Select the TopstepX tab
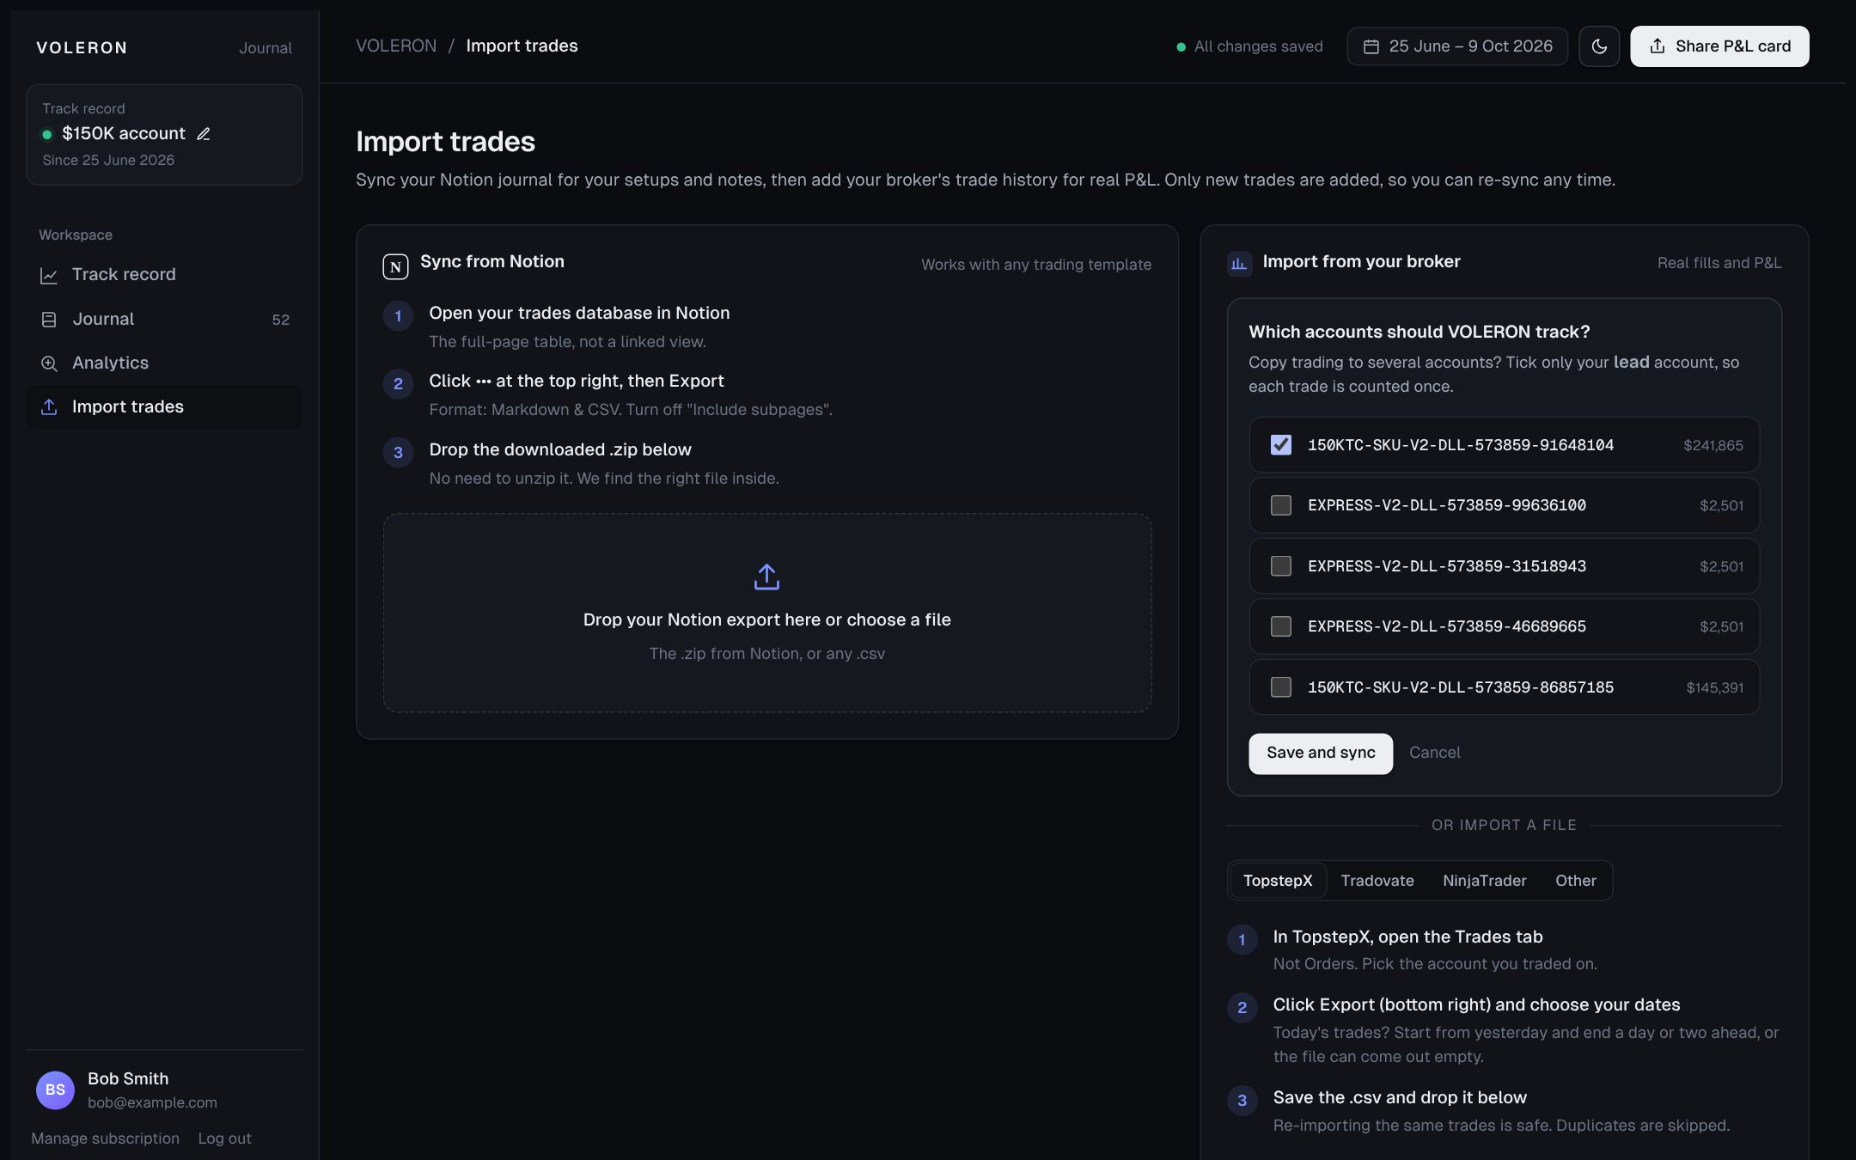Screen dimensions: 1856x1160 click(1278, 881)
